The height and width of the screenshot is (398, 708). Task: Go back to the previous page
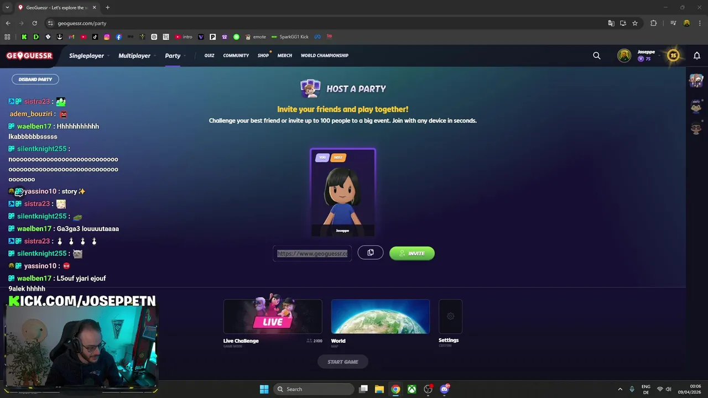pos(8,23)
